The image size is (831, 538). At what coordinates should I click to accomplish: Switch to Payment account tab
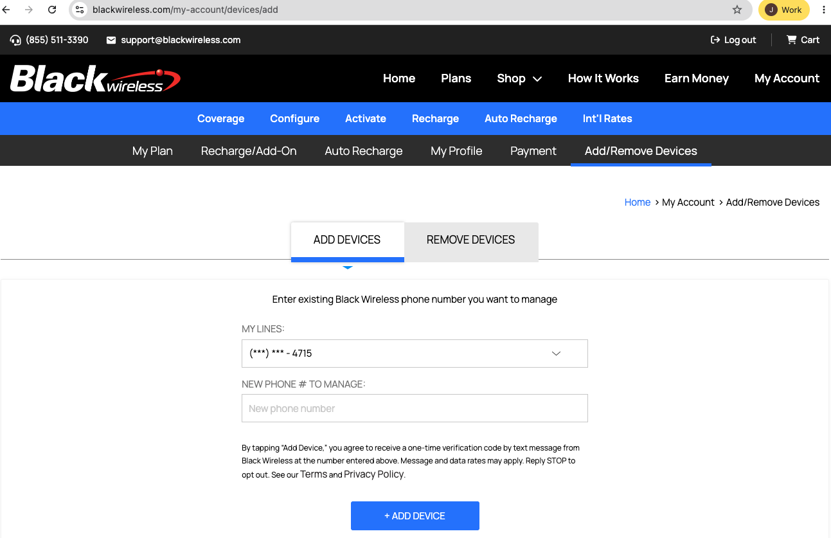point(533,151)
